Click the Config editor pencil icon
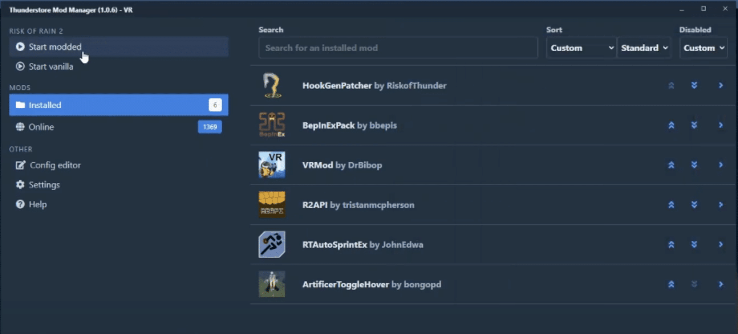Screen dimensions: 738x334 tap(20, 165)
